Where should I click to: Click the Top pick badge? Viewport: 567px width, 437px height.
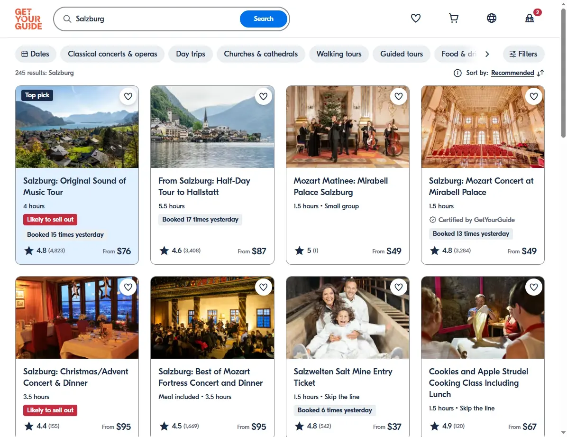(x=37, y=95)
